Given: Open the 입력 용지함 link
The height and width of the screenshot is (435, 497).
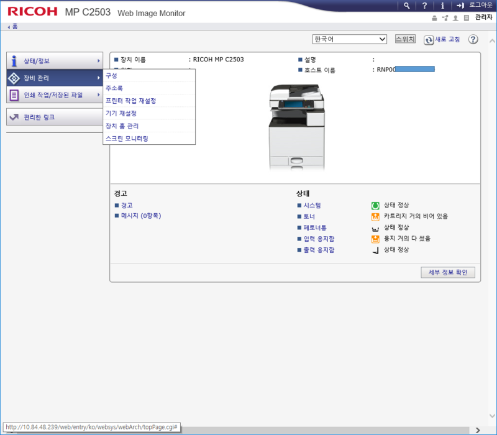Looking at the screenshot, I should pos(319,239).
